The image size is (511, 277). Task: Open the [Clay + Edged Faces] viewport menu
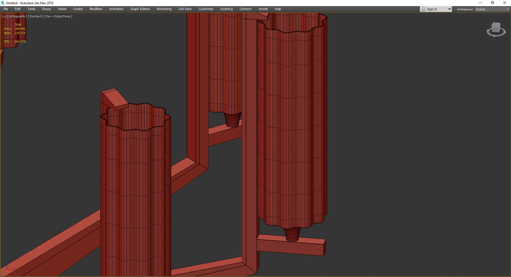click(58, 16)
